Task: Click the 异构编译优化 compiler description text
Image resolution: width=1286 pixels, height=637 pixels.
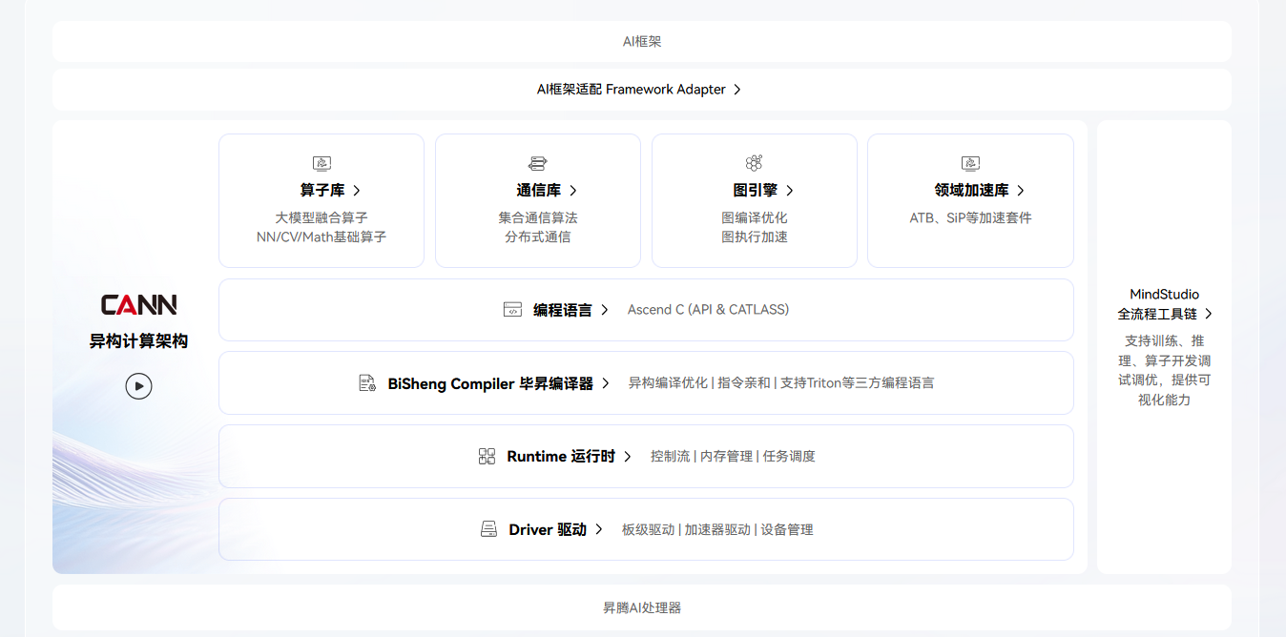Action: pos(781,383)
